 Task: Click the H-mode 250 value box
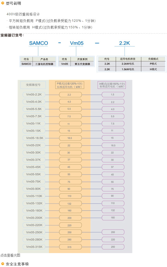point(113,247)
